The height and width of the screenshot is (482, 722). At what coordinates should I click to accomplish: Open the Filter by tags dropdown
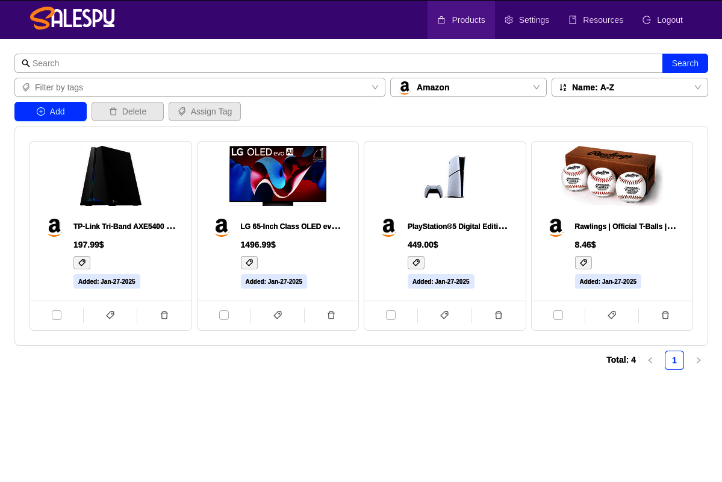200,87
